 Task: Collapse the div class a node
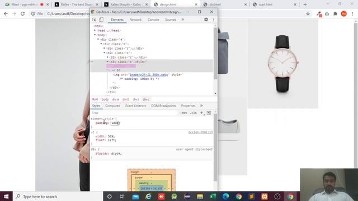[x=98, y=40]
